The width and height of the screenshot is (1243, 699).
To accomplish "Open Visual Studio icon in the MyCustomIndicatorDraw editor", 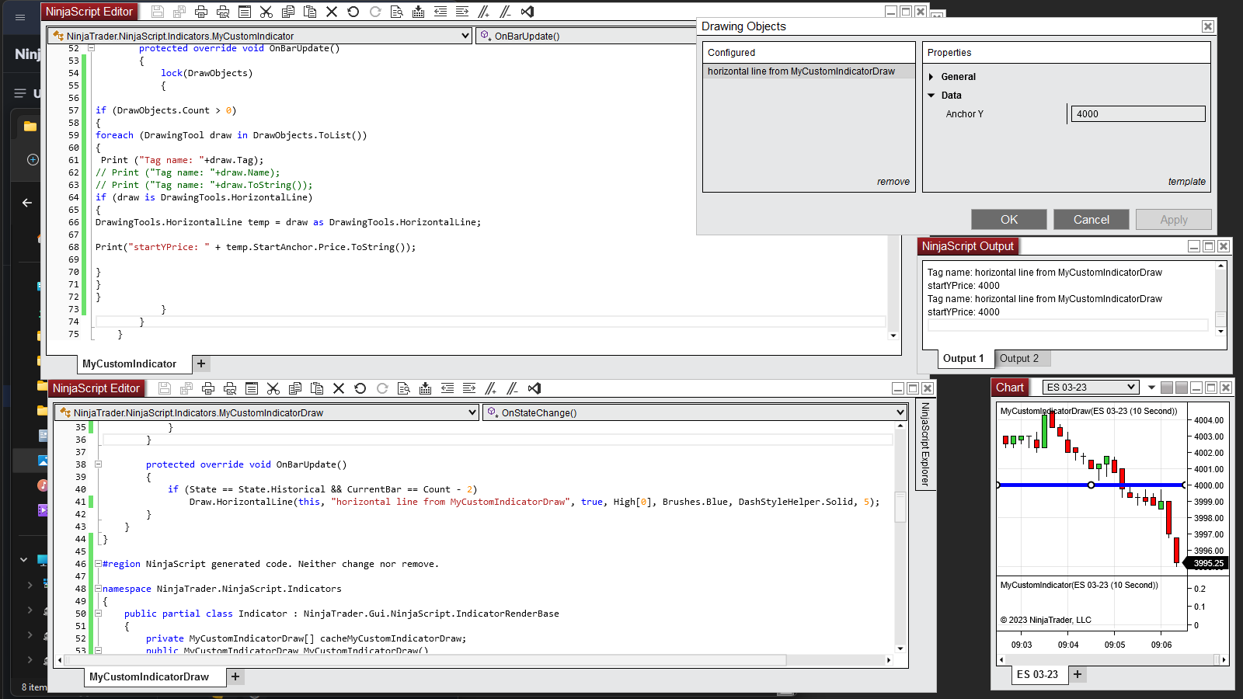I will [x=534, y=388].
